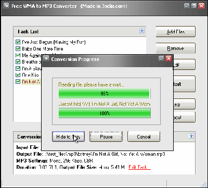Click the Start button behind dialog
The width and height of the screenshot is (208, 188).
tap(185, 84)
